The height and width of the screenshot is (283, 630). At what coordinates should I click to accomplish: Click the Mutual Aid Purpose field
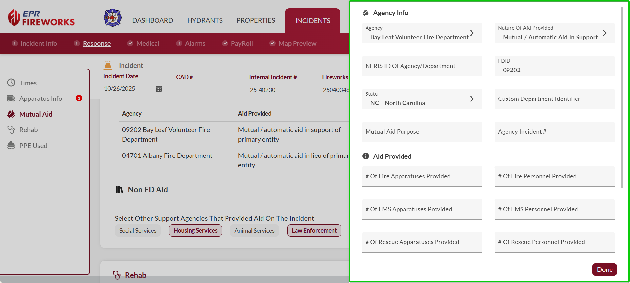pyautogui.click(x=422, y=132)
